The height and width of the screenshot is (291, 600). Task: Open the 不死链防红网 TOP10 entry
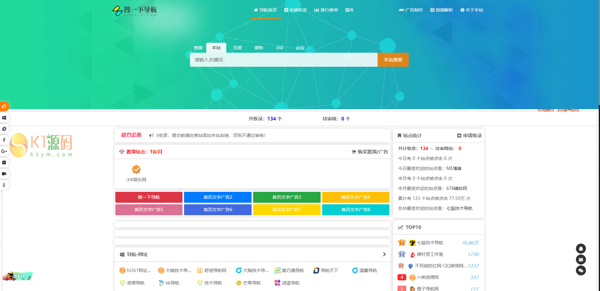point(441,266)
